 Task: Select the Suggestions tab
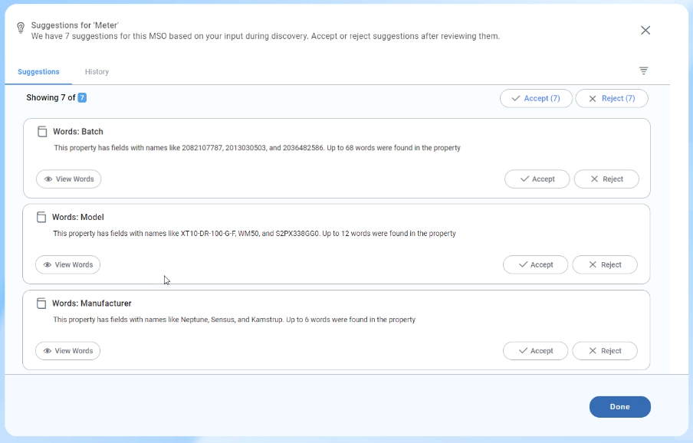click(x=38, y=72)
